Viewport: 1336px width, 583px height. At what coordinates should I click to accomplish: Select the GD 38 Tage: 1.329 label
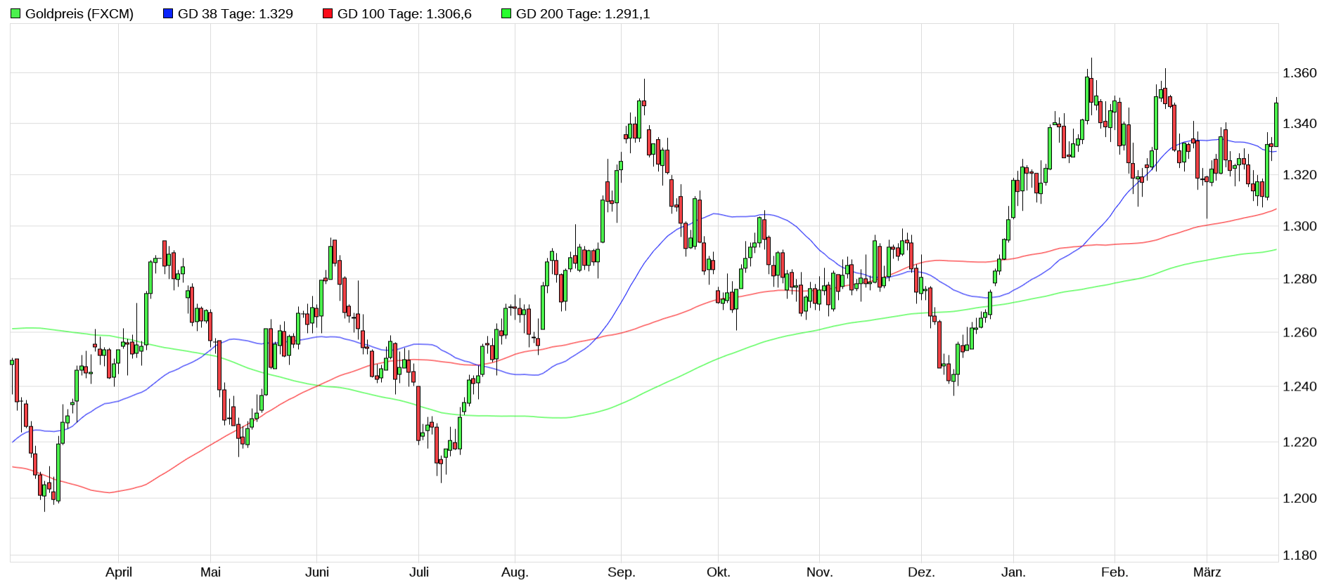(236, 14)
